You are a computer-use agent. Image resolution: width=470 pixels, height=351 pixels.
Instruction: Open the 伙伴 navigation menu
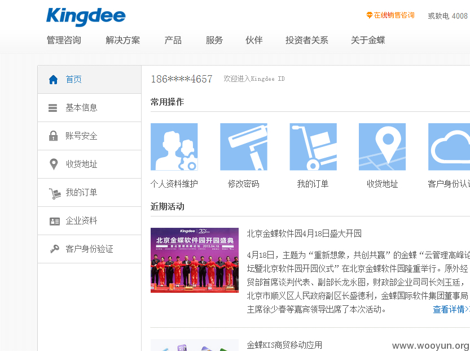tap(254, 40)
